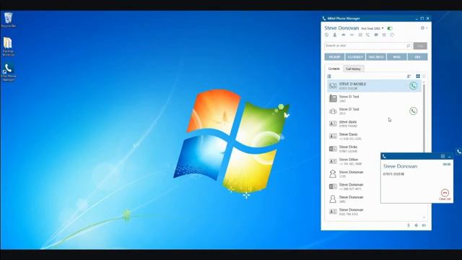462x260 pixels.
Task: Click the magnifier icon in search box
Action: [x=409, y=45]
